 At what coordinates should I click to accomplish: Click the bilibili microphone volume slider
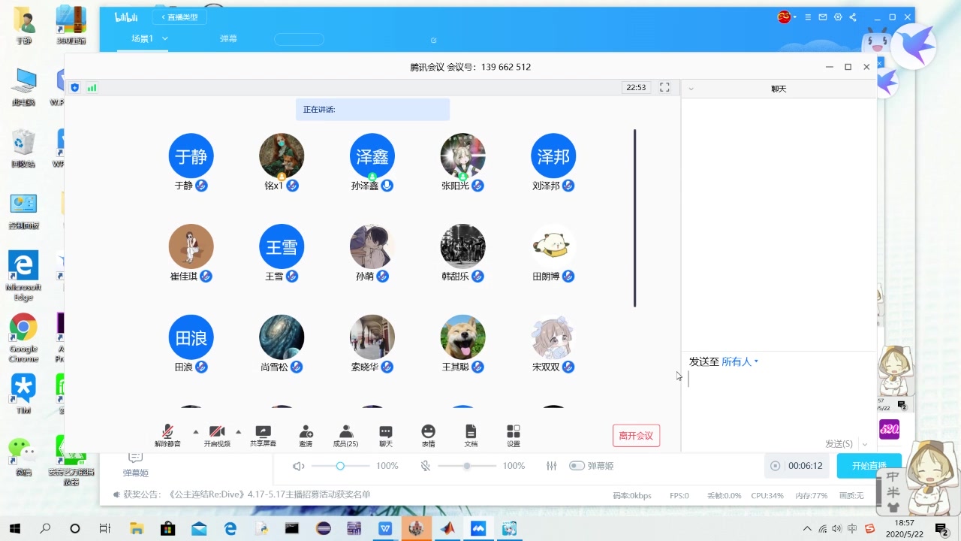pyautogui.click(x=467, y=466)
